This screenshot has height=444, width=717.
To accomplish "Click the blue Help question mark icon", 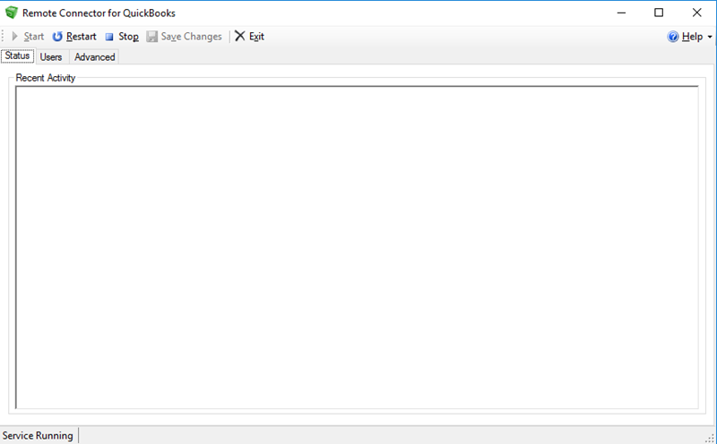I will tap(673, 37).
